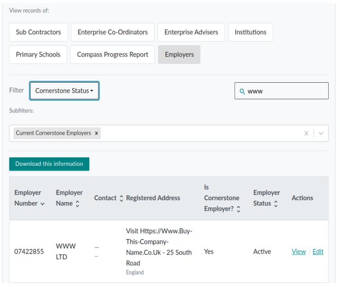Switch to Enterprise Co-Ordinators records
340x287 pixels.
[112, 32]
